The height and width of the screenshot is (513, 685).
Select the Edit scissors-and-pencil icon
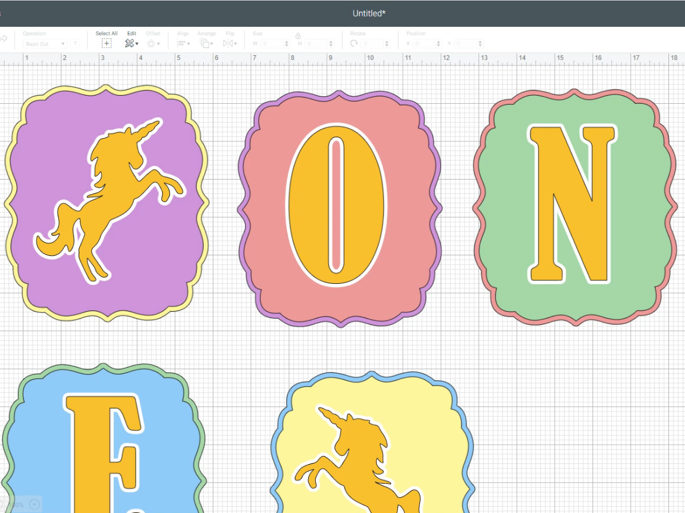tap(129, 43)
